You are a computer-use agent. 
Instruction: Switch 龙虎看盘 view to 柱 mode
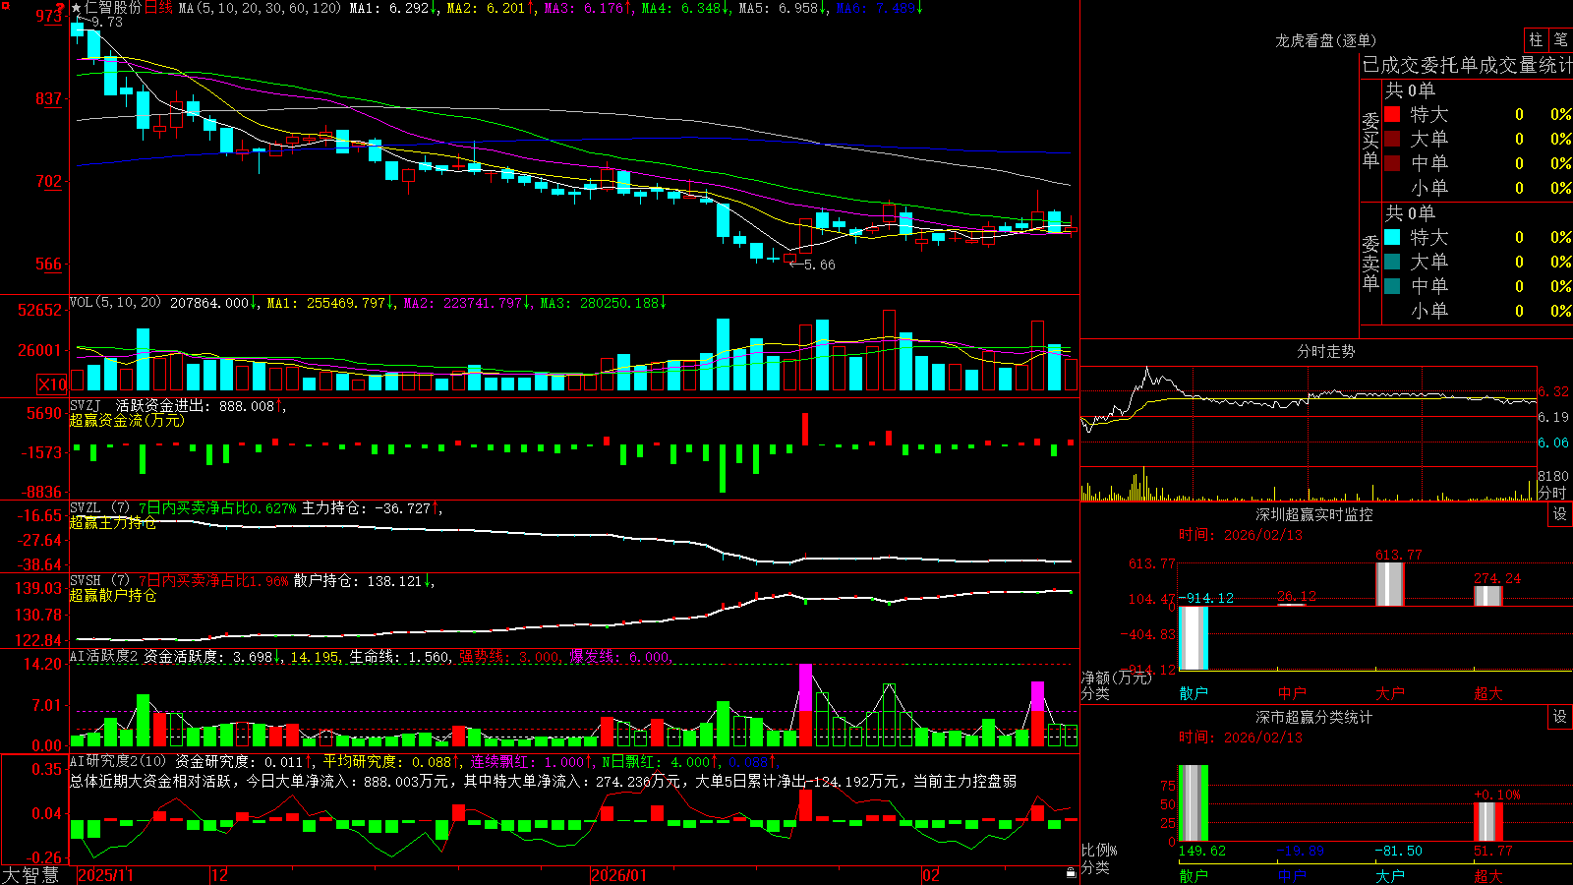coord(1536,39)
